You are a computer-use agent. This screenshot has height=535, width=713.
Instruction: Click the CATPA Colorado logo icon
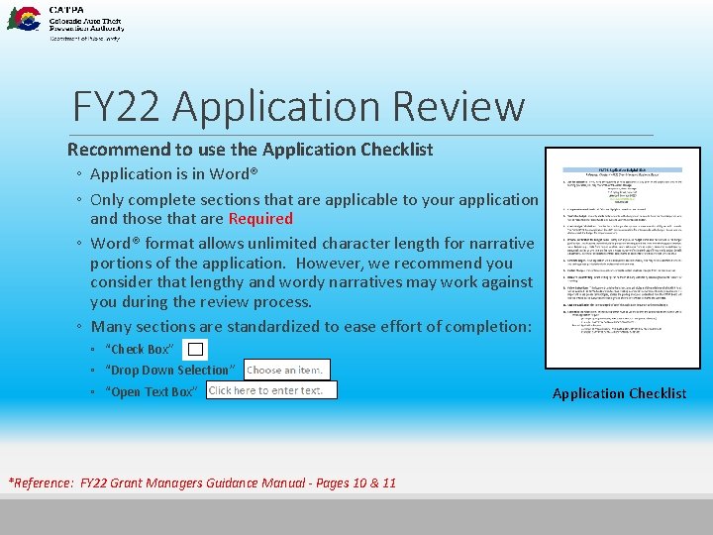(x=24, y=19)
